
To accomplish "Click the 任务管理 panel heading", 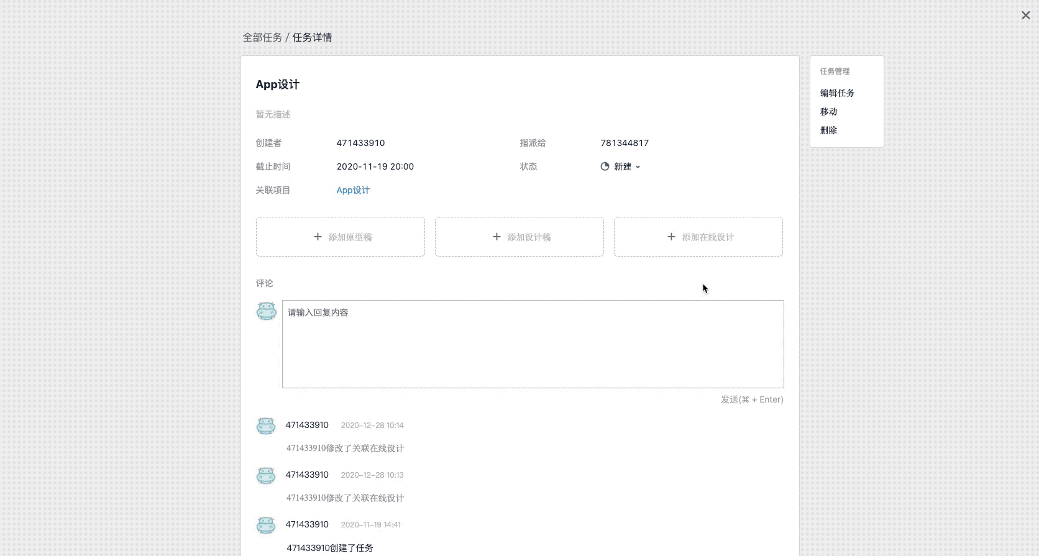I will point(835,71).
